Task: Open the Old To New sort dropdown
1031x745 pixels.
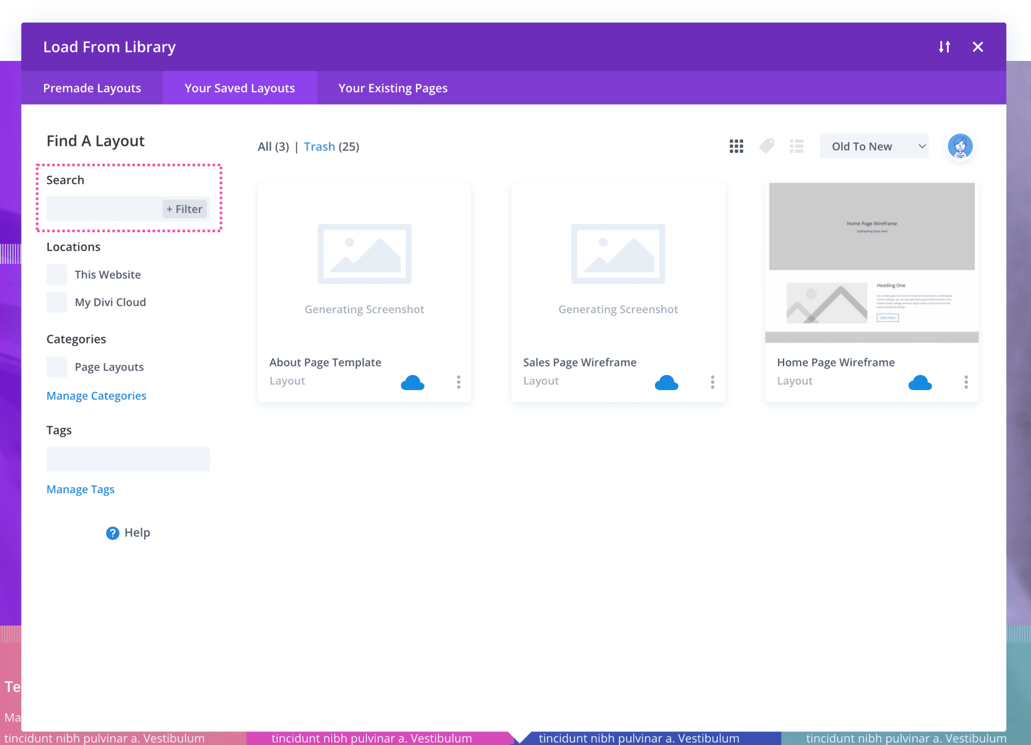Action: click(x=874, y=146)
